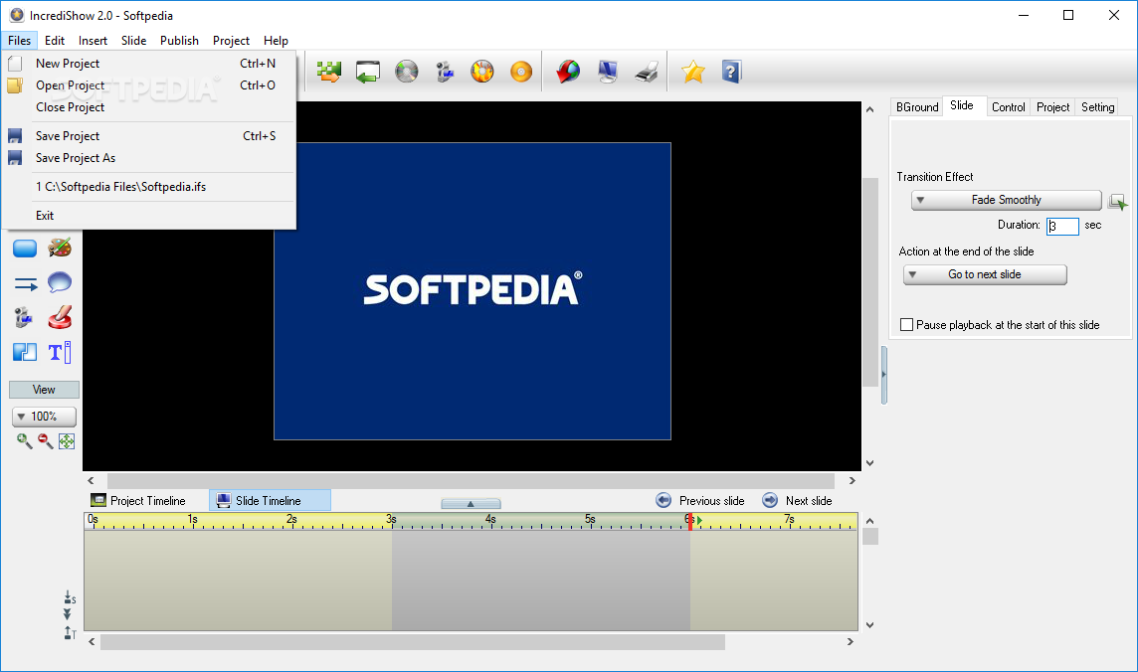This screenshot has height=672, width=1138.
Task: Click the timeline horizontal scrollbar thumb
Action: [x=413, y=642]
